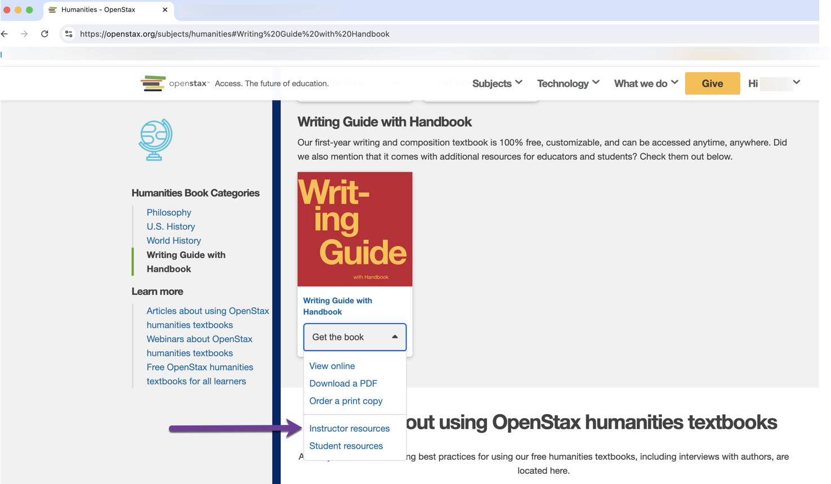
Task: Open the Philosophy category link
Action: pos(168,212)
